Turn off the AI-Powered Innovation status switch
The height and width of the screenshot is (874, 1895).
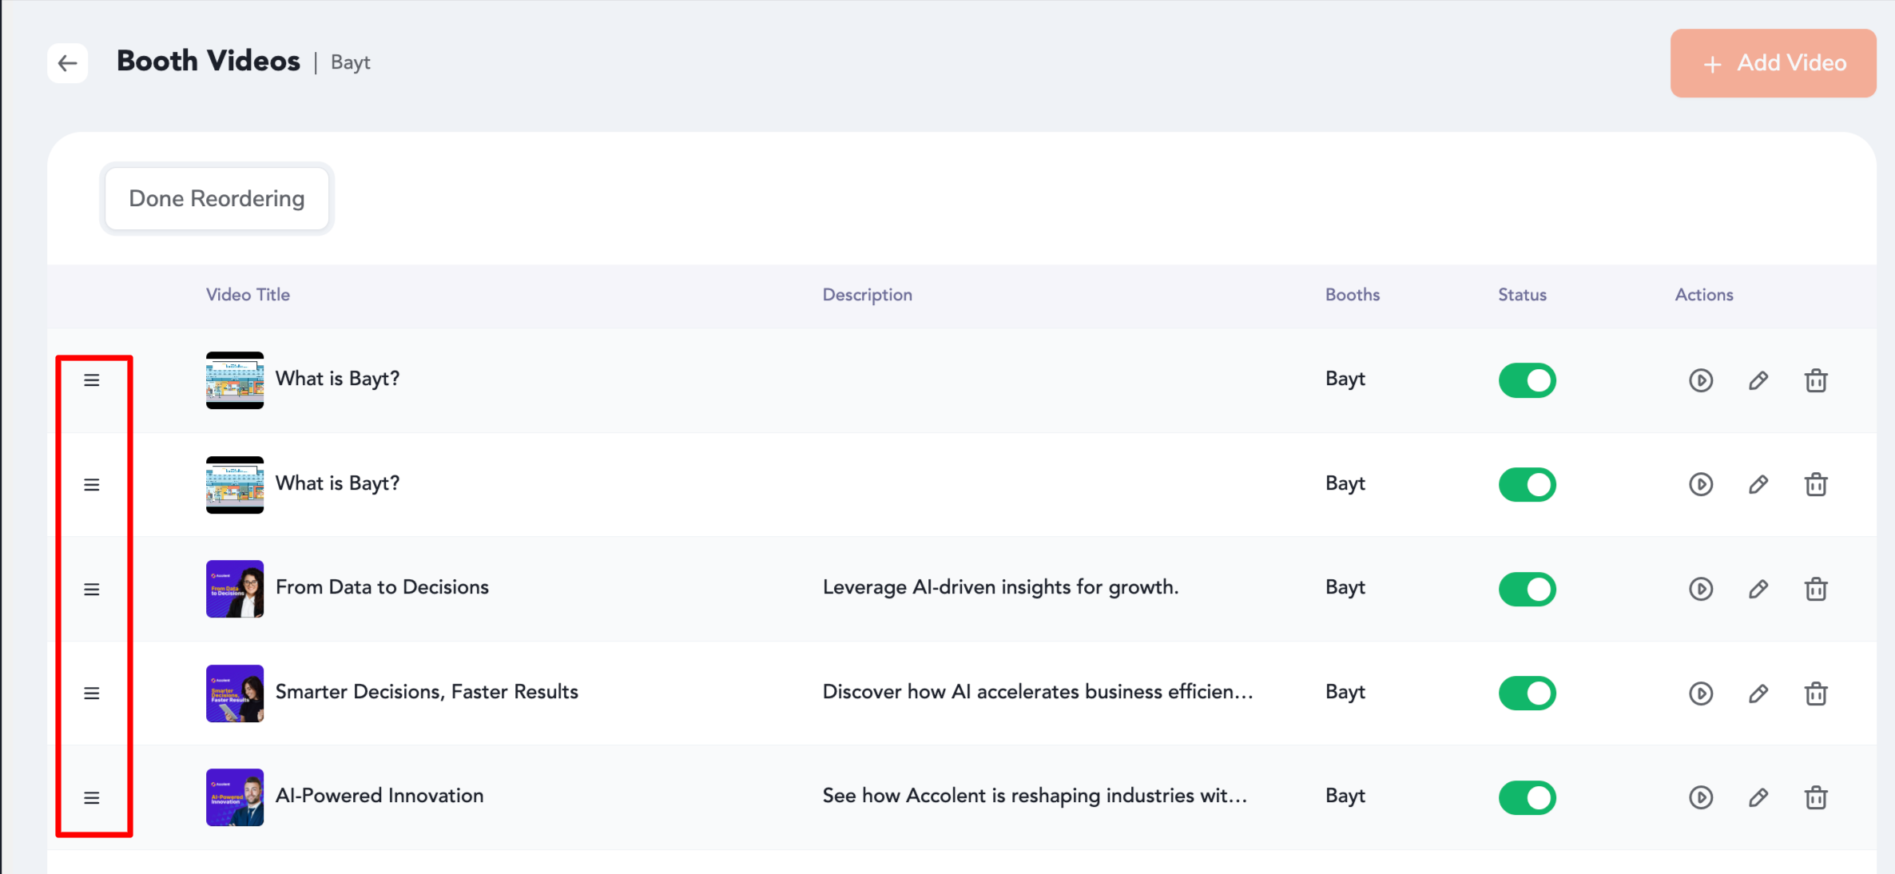click(1527, 797)
